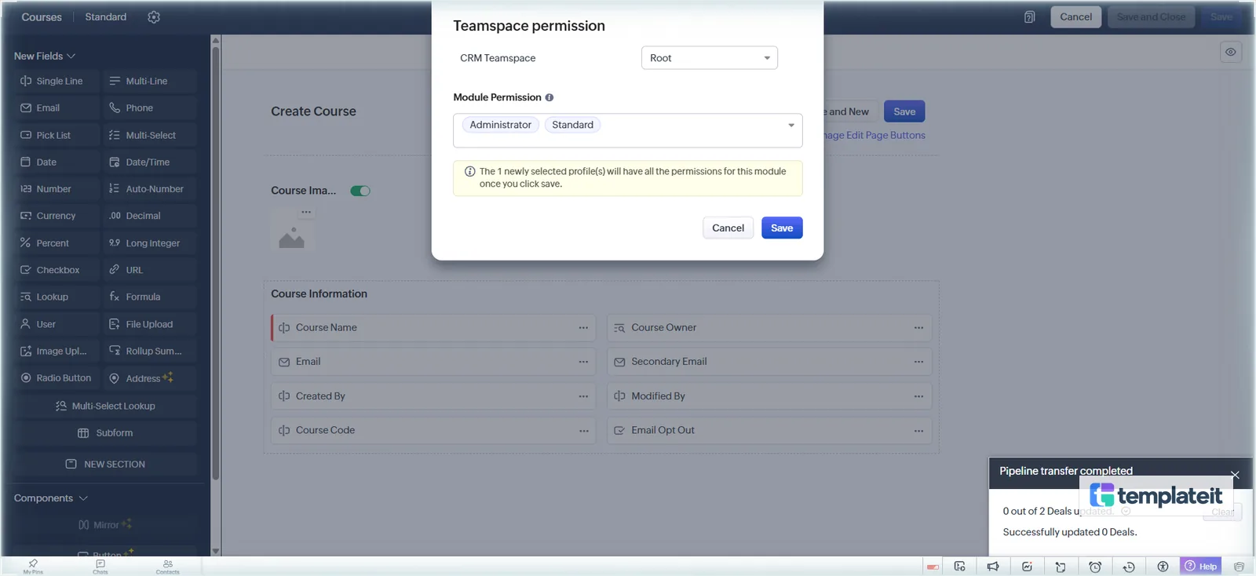The height and width of the screenshot is (576, 1256).
Task: Open the Standard layout settings gear
Action: pos(154,17)
